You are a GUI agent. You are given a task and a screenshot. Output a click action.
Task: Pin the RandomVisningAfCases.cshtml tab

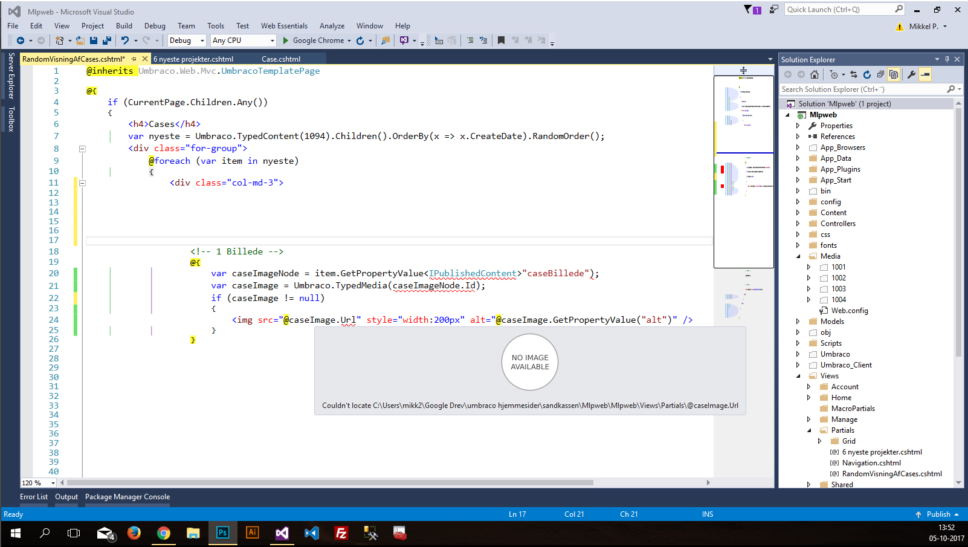coord(134,59)
